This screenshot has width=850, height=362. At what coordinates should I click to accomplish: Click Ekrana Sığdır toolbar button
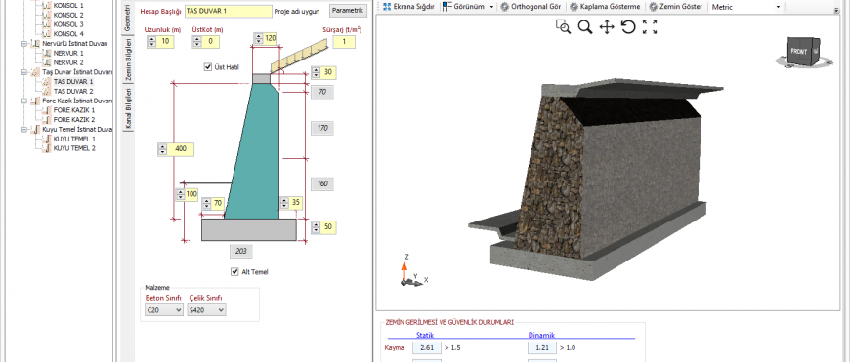coord(408,7)
